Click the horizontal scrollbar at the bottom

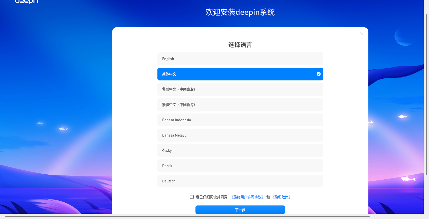[187, 216]
